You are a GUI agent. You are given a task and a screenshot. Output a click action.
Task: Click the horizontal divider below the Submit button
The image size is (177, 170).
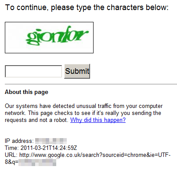point(91,84)
